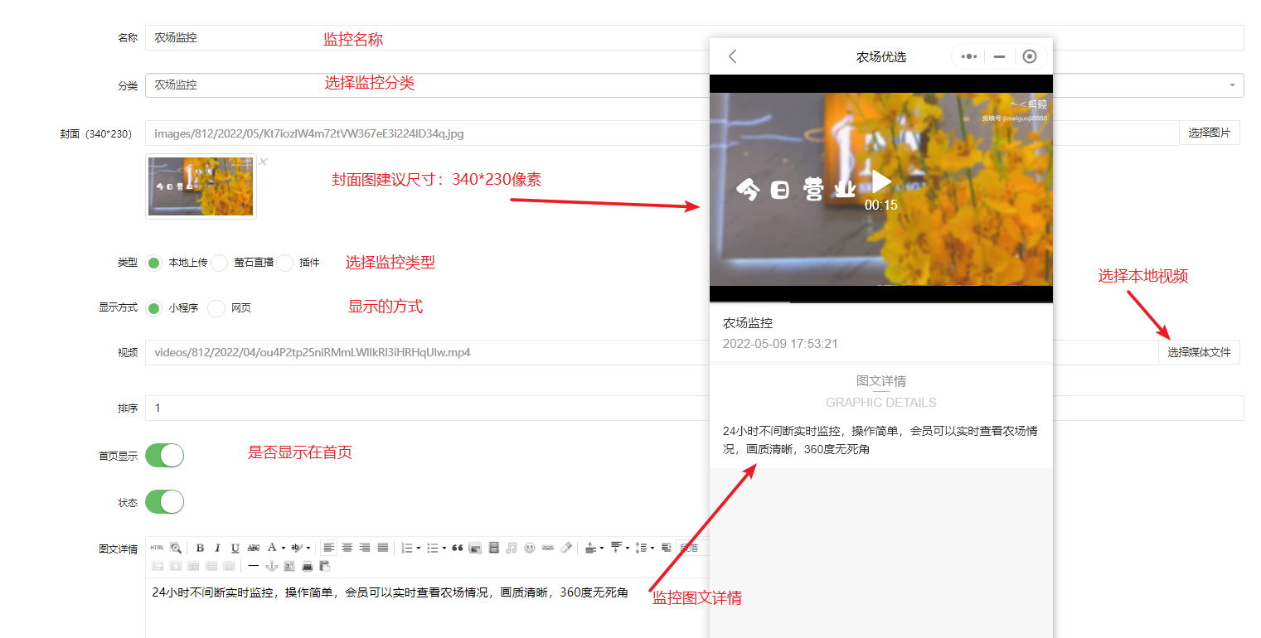The image size is (1261, 638).
Task: Click 农场监控 title below preview video
Action: click(x=748, y=322)
